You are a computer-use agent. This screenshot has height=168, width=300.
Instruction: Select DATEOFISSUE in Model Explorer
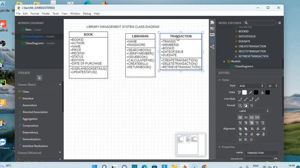[247, 36]
